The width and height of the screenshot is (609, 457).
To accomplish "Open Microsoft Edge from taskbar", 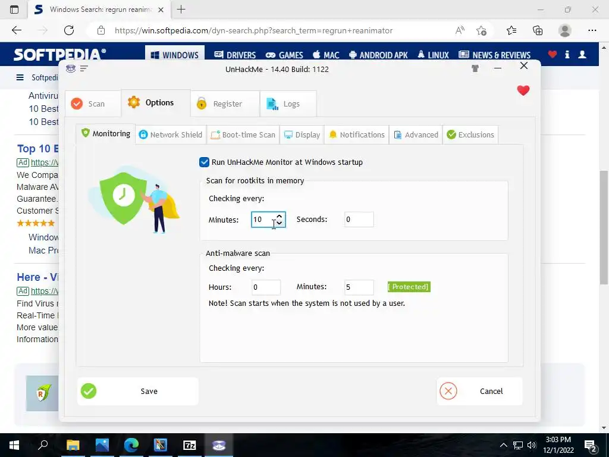I will [x=131, y=445].
